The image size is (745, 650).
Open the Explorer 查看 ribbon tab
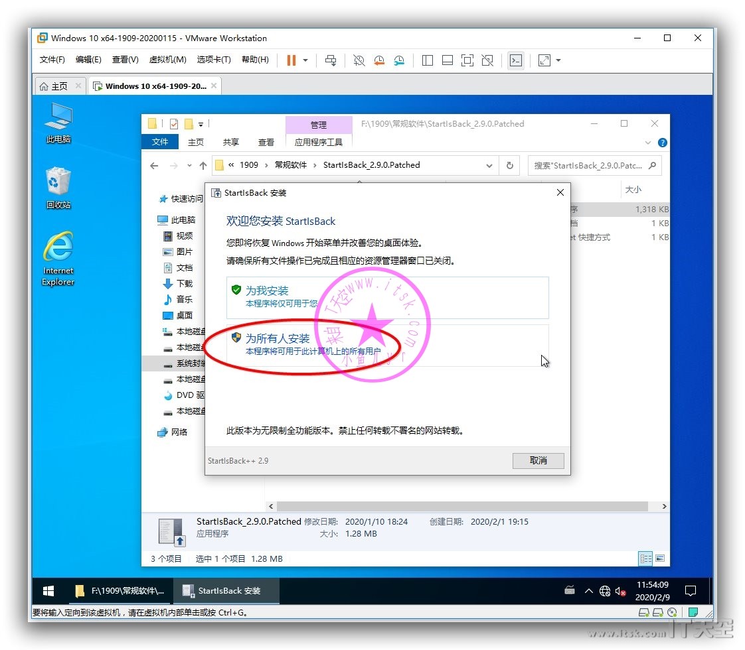click(x=266, y=142)
